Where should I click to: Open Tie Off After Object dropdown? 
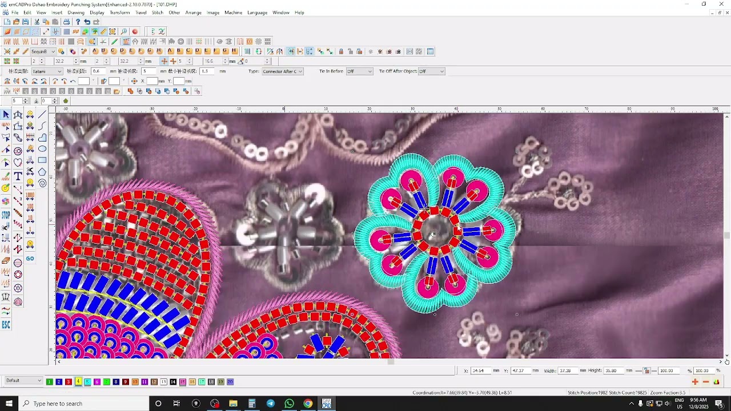pyautogui.click(x=431, y=71)
